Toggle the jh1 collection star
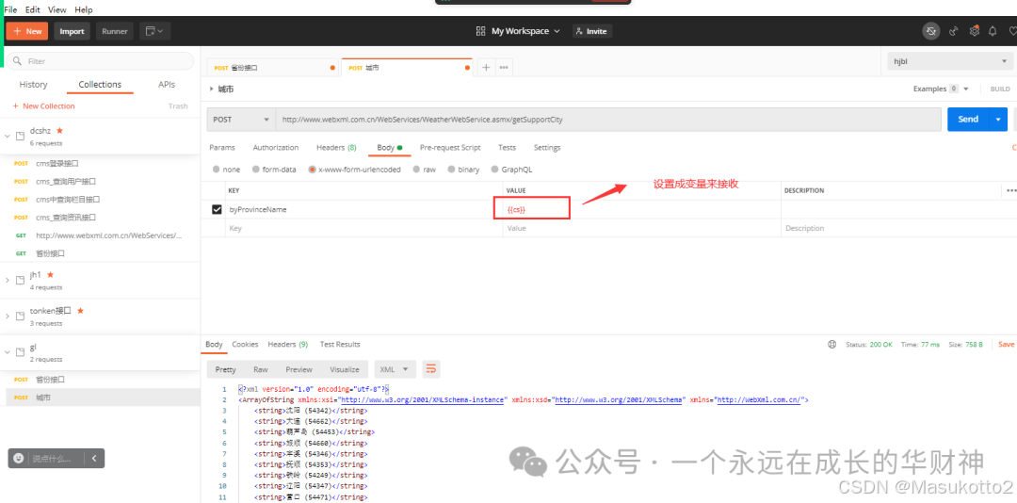The image size is (1017, 503). pos(50,274)
